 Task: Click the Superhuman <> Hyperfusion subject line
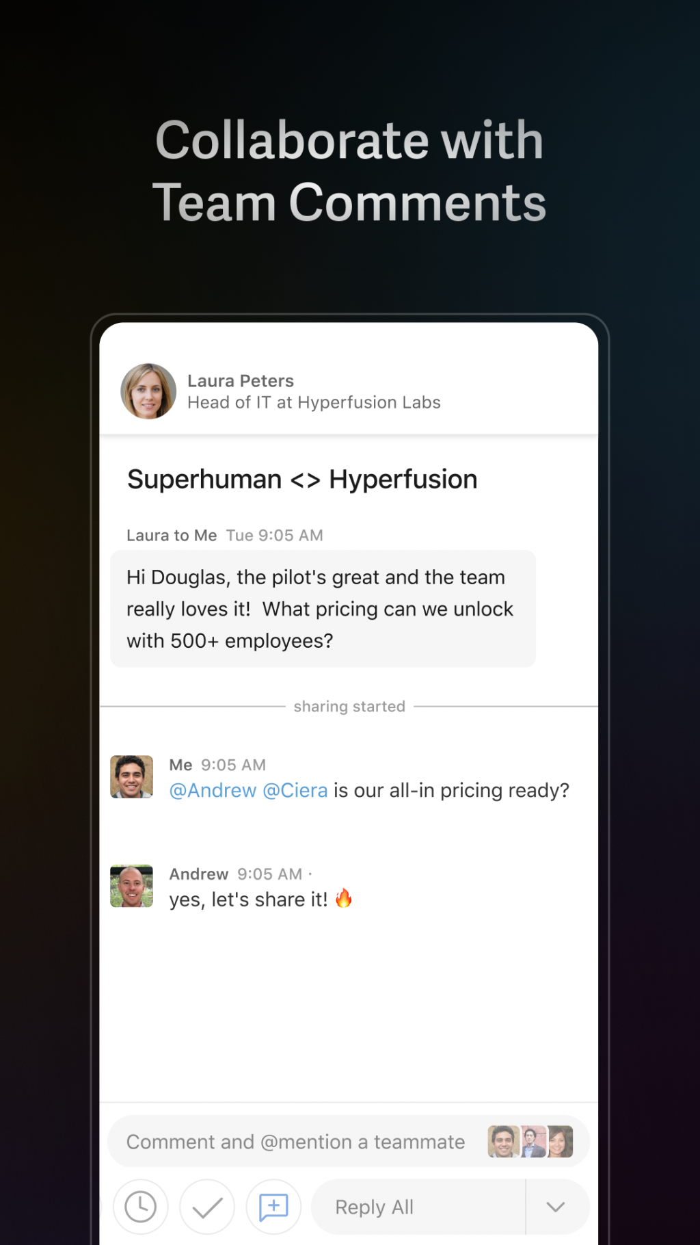click(x=302, y=480)
